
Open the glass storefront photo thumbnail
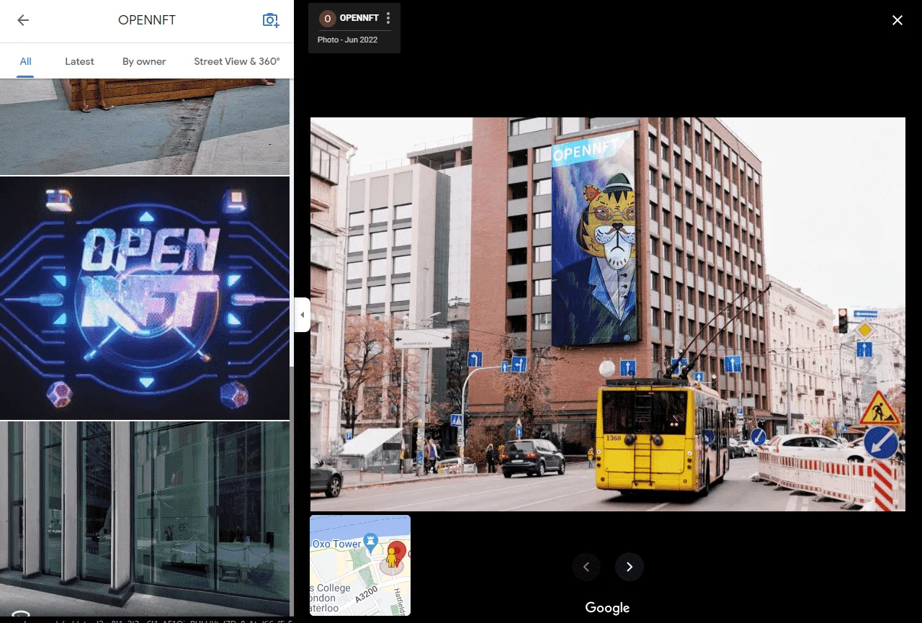(145, 519)
